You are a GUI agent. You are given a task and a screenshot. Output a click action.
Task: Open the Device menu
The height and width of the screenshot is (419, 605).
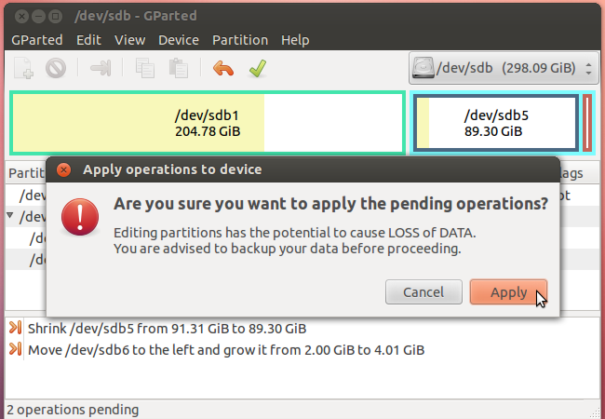click(179, 40)
